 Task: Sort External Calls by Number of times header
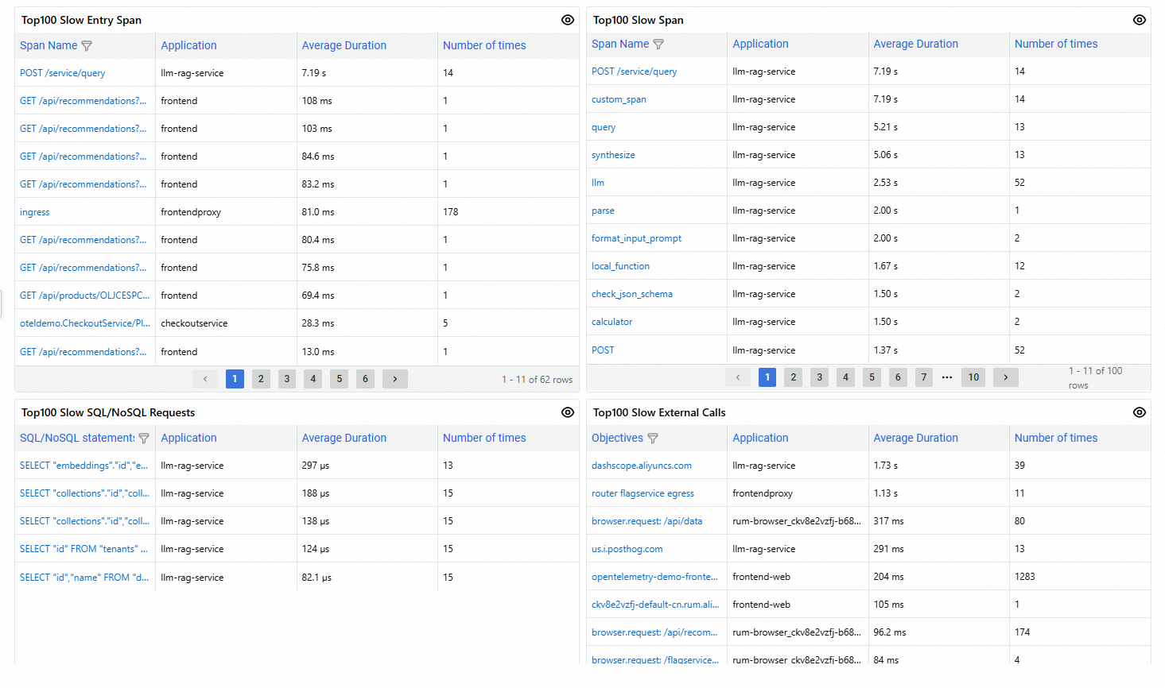pos(1056,438)
